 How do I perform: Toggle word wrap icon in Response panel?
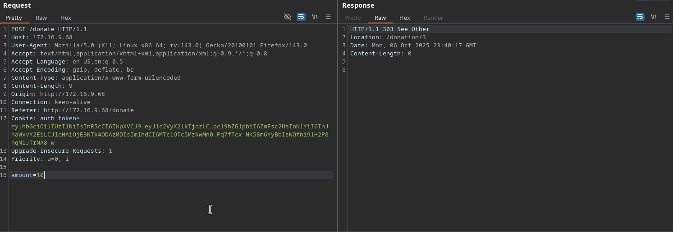(640, 17)
